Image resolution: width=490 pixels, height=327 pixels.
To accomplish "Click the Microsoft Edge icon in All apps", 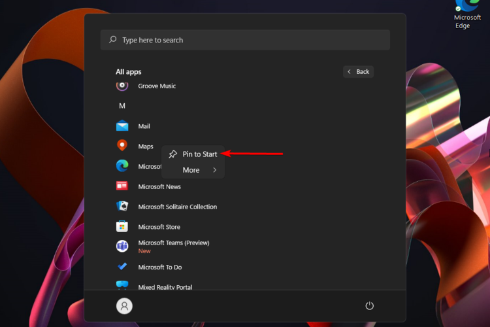I will (x=122, y=166).
